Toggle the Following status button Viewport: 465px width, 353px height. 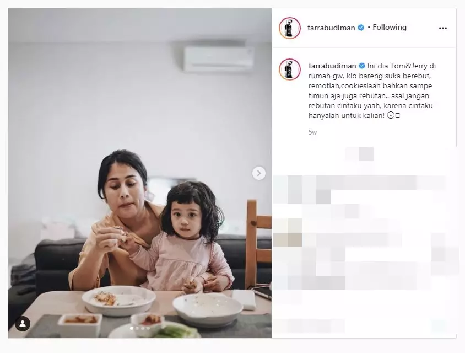[390, 28]
